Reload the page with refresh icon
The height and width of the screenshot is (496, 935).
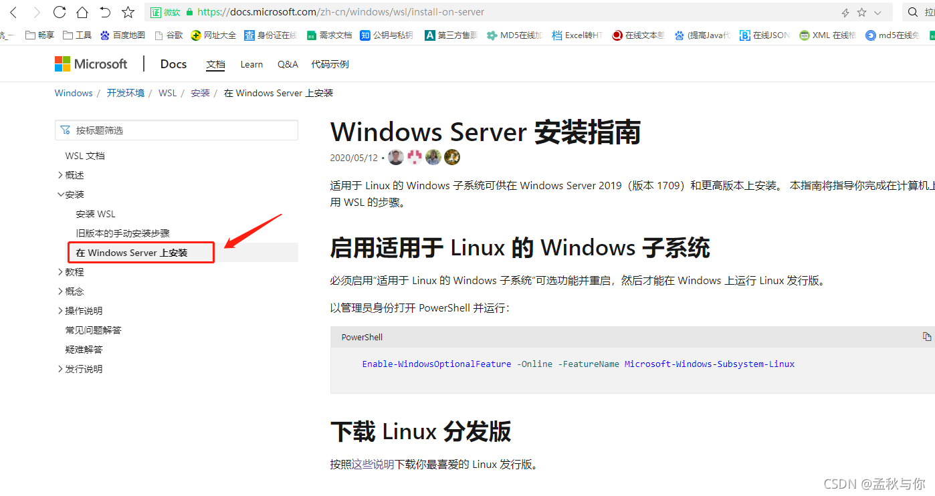coord(60,11)
